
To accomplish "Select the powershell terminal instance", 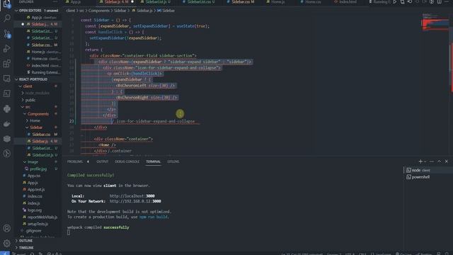I will [428, 177].
